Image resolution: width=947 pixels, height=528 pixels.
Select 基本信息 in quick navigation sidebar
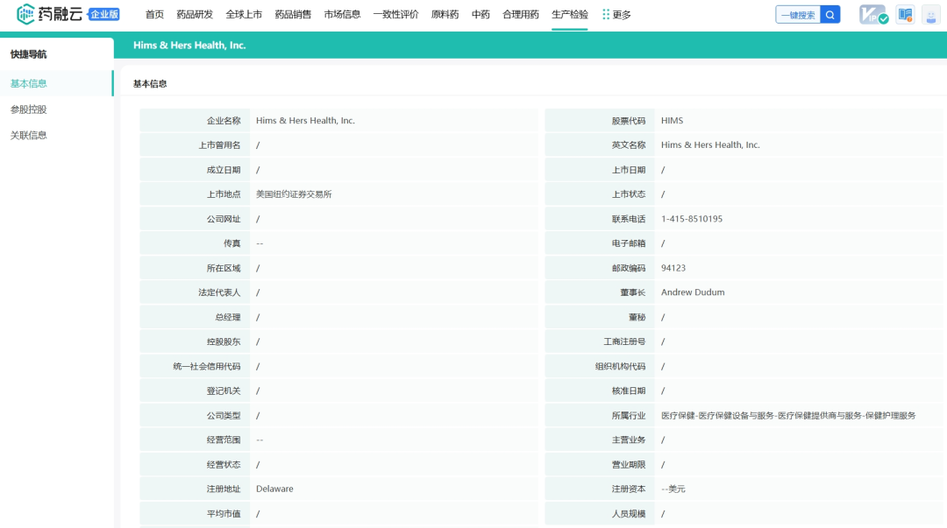(29, 84)
